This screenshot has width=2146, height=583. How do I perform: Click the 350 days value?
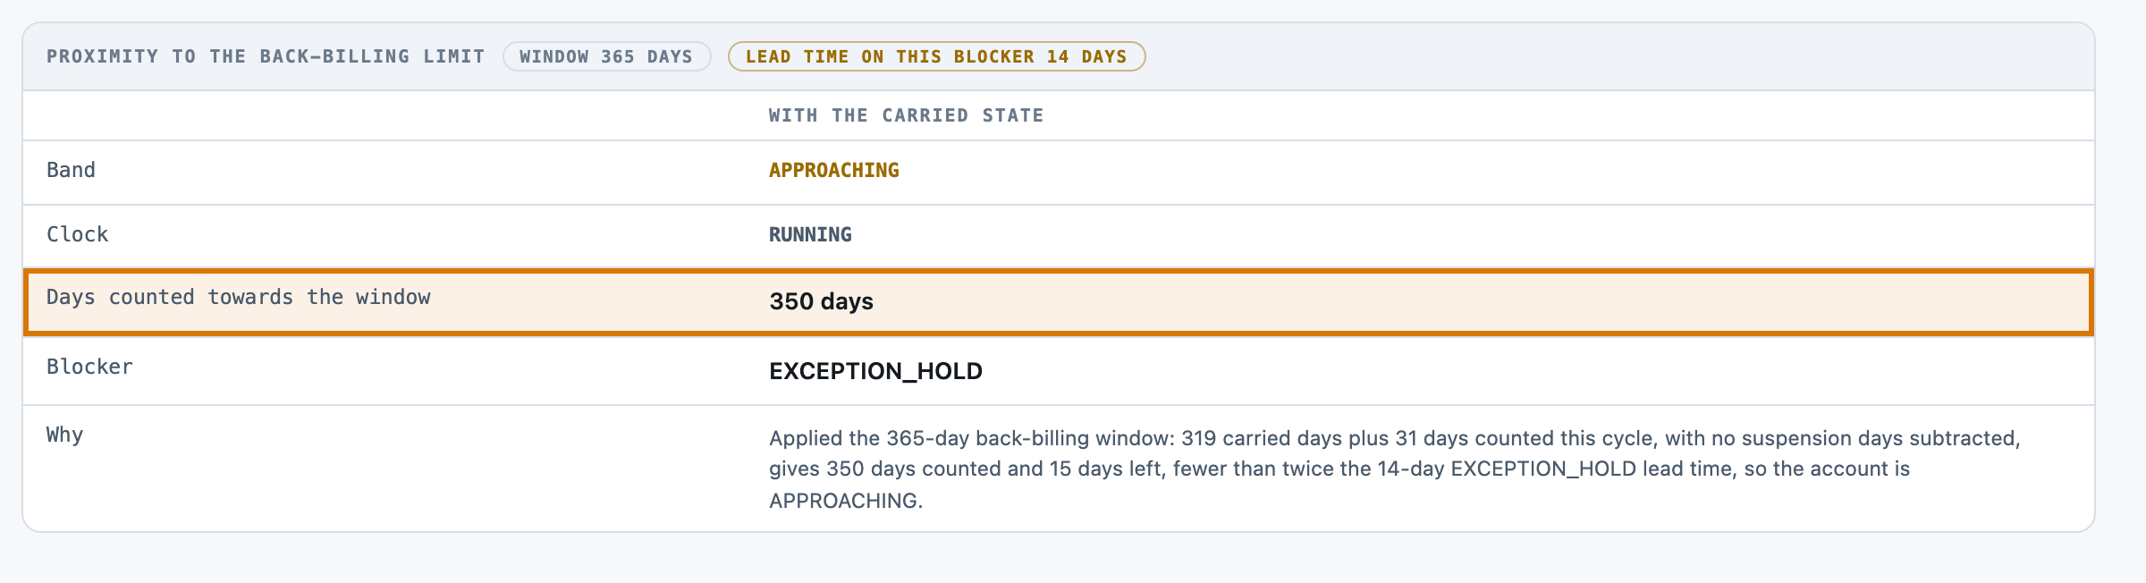821,301
